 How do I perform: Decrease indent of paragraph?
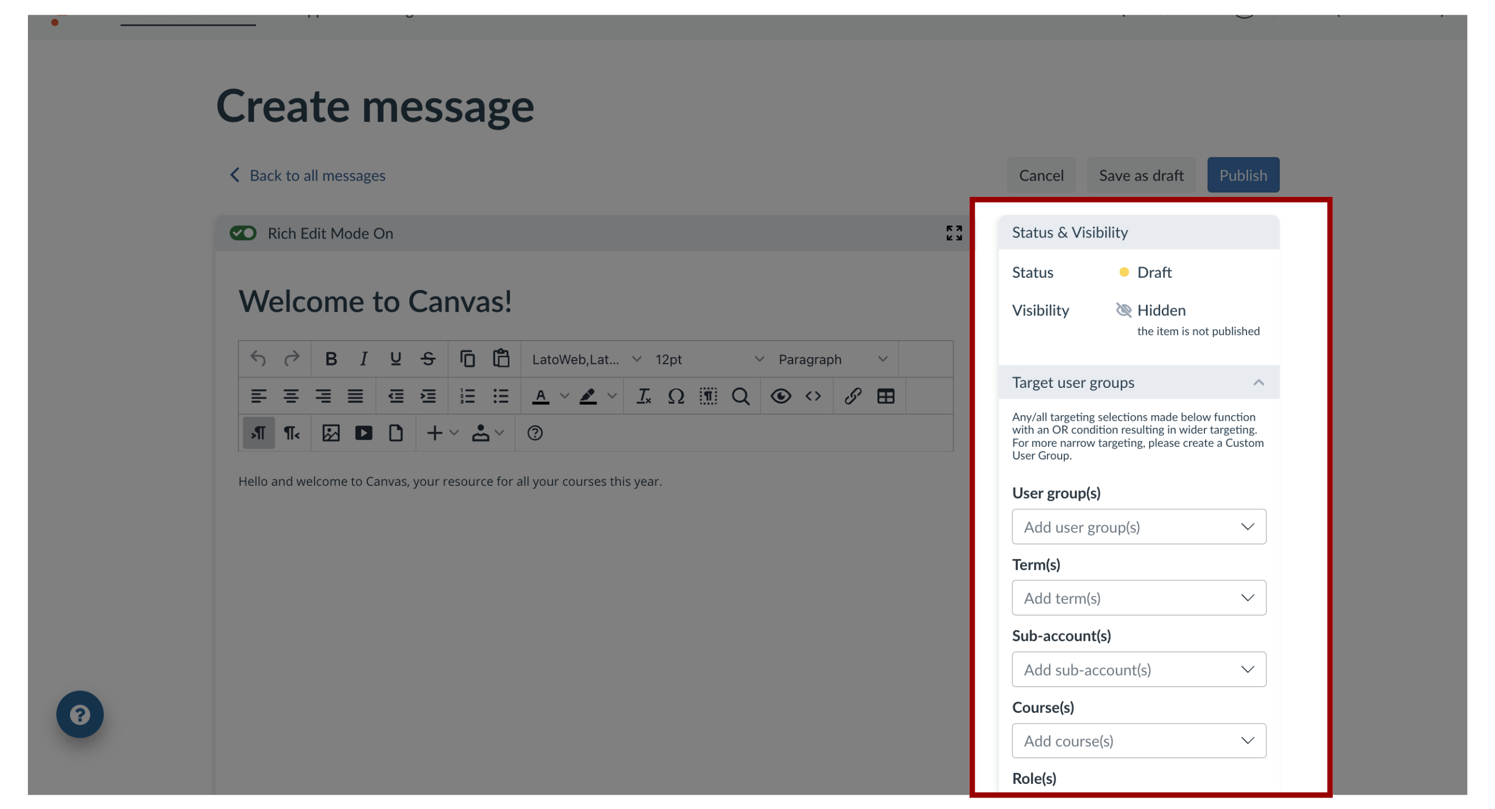(396, 396)
